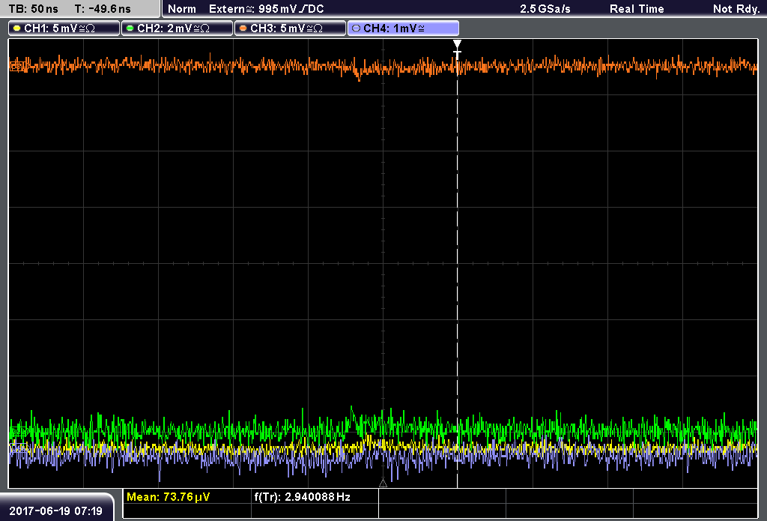This screenshot has height=521, width=767.
Task: Select the CH1 5 mV channel tab
Action: pyautogui.click(x=64, y=28)
